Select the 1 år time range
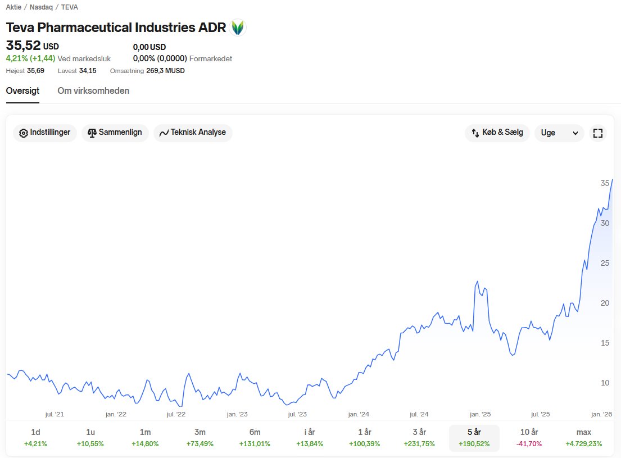This screenshot has width=621, height=458. click(x=364, y=438)
